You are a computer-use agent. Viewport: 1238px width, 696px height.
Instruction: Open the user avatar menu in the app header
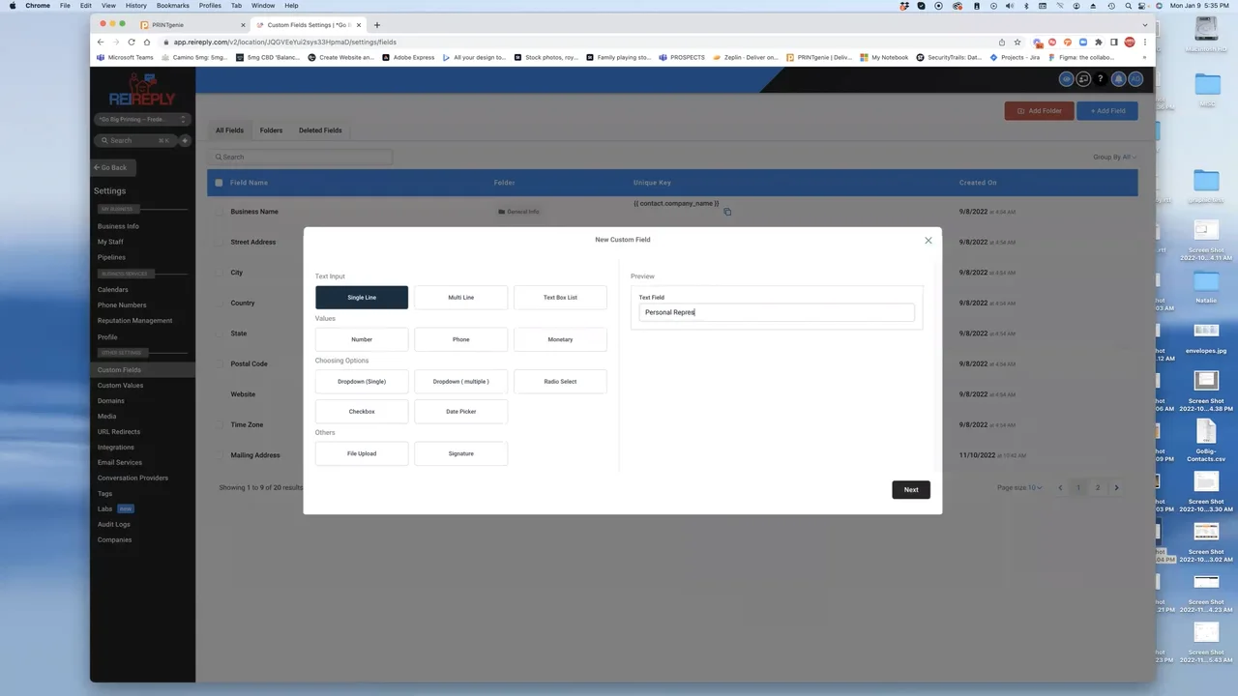(x=1136, y=79)
